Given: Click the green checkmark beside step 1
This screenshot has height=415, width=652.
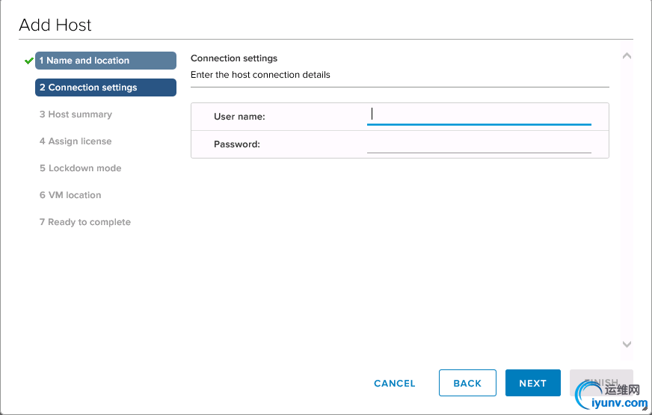Looking at the screenshot, I should click(x=29, y=61).
